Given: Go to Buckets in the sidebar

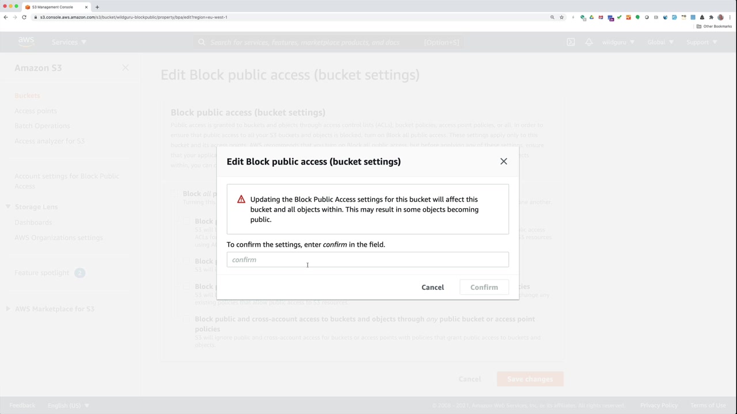Looking at the screenshot, I should coord(27,95).
